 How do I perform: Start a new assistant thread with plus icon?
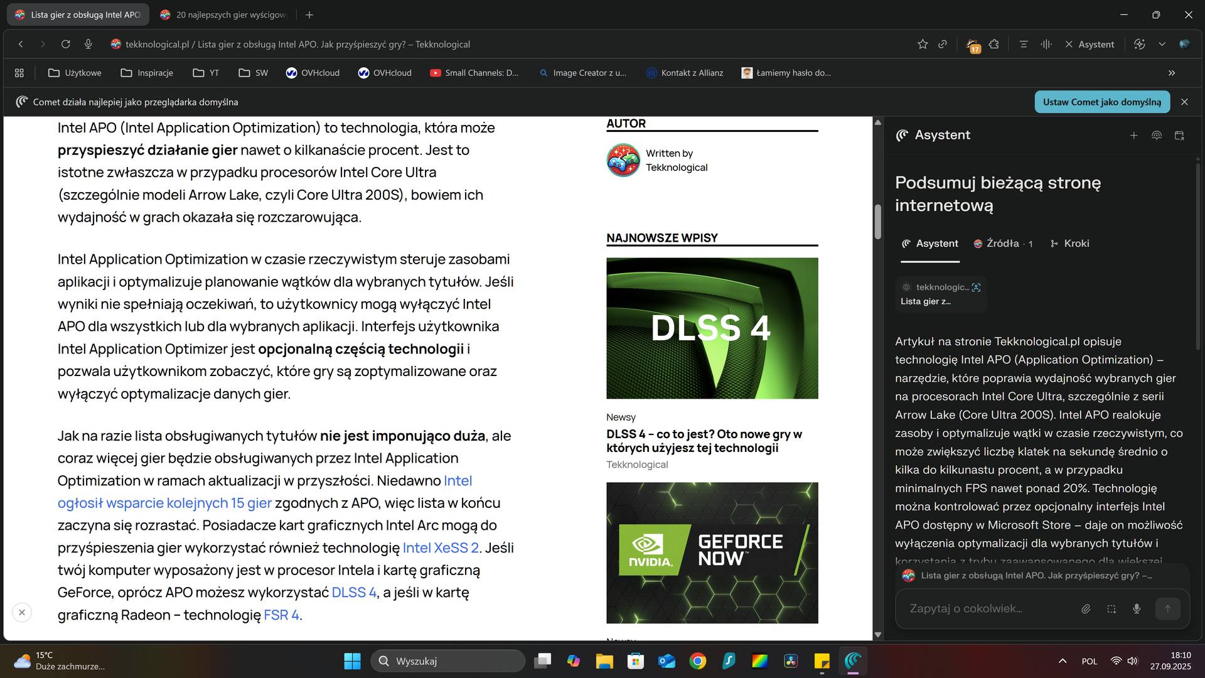pos(1133,136)
